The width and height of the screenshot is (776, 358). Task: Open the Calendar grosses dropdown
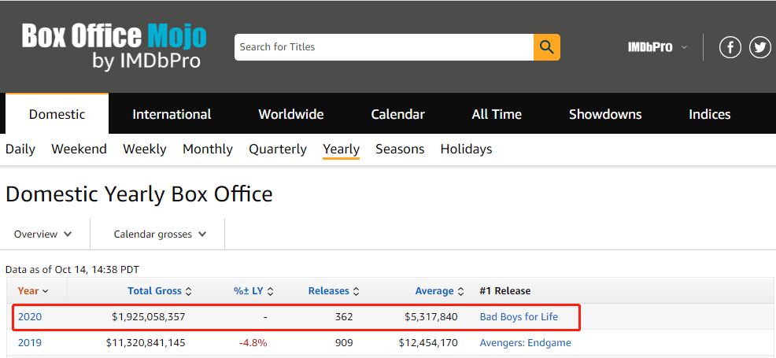pyautogui.click(x=160, y=234)
